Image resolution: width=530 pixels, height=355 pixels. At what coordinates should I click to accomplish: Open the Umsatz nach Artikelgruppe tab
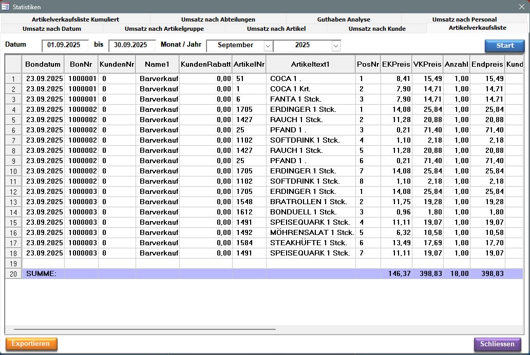pos(164,29)
